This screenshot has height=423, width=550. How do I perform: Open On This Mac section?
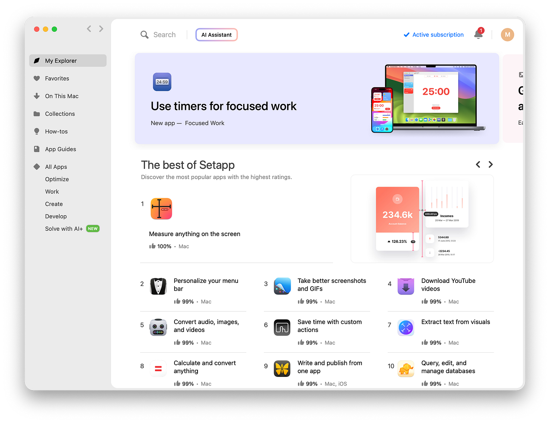coord(62,96)
